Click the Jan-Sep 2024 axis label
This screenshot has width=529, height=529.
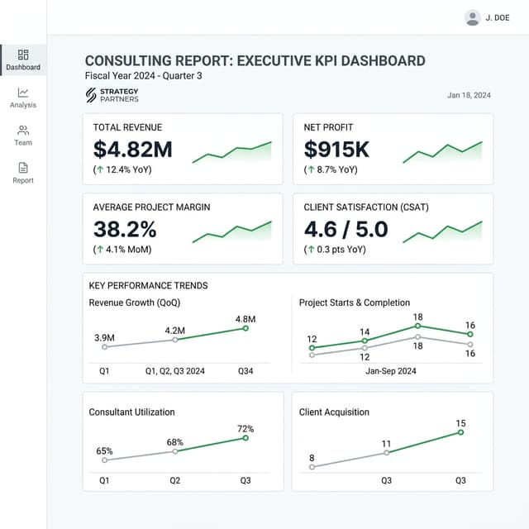click(x=391, y=371)
